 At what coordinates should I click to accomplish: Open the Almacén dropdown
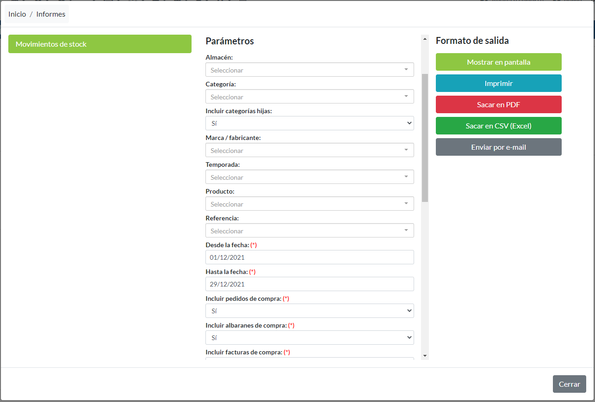[309, 70]
